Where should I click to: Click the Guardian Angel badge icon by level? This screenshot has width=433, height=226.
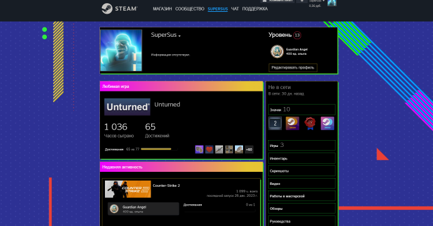pos(277,52)
